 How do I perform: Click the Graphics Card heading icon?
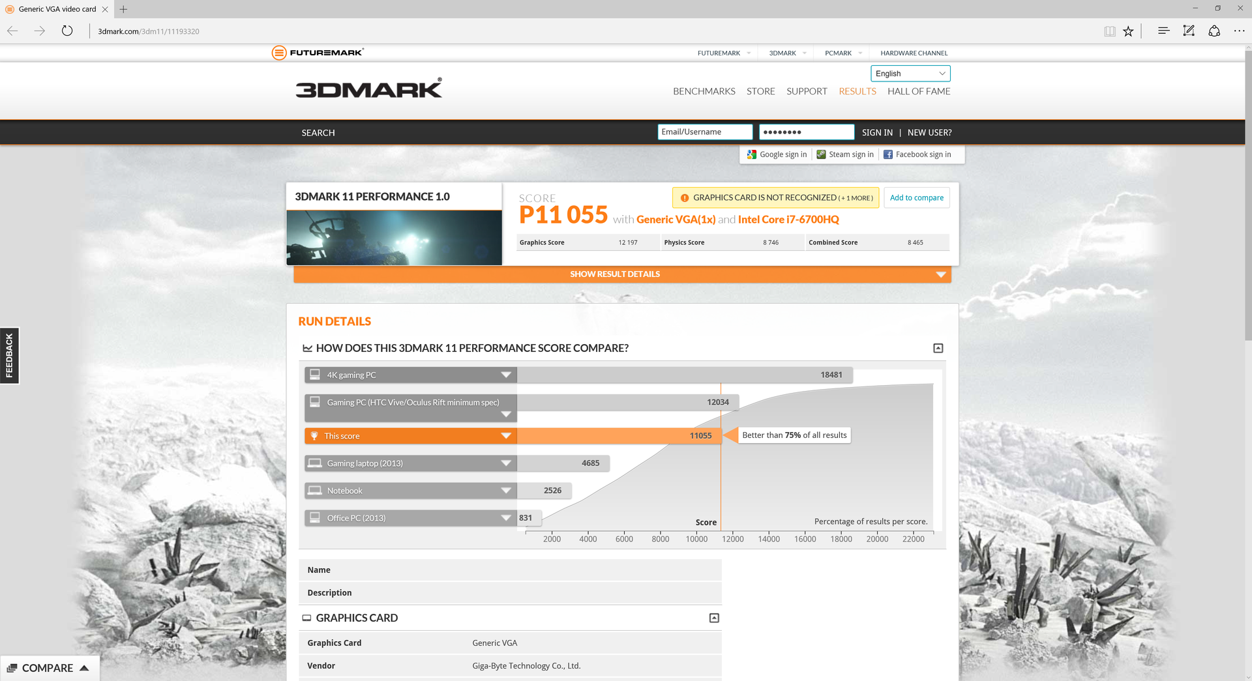306,618
